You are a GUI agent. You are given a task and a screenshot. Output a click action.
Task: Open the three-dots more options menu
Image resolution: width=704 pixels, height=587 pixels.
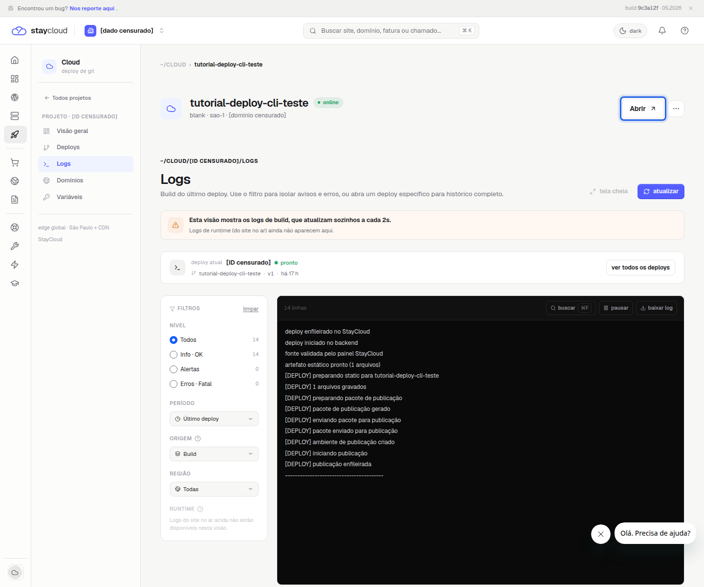click(x=676, y=109)
